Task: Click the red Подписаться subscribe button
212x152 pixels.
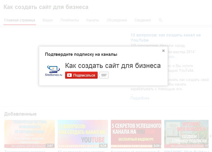Action: click(81, 75)
